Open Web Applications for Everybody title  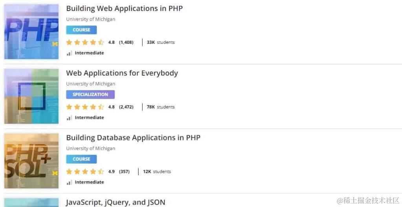click(122, 73)
